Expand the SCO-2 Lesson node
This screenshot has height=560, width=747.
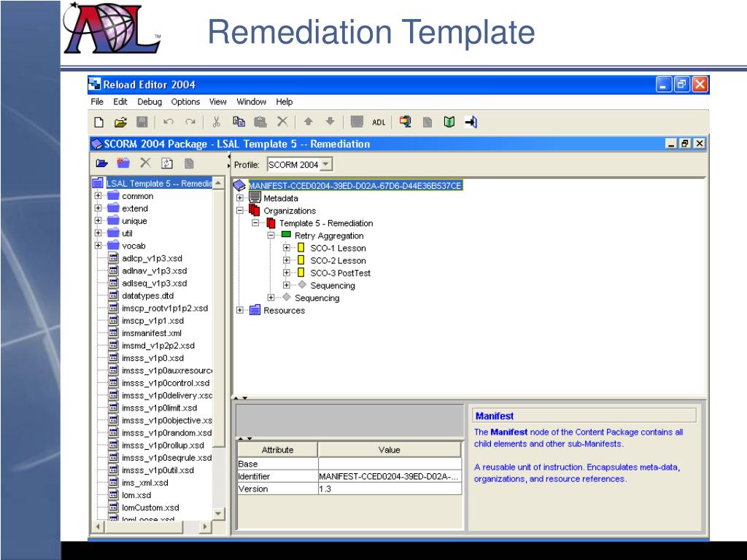point(286,260)
